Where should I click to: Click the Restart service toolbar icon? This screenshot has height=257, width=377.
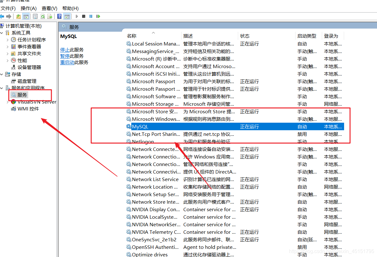(x=98, y=16)
